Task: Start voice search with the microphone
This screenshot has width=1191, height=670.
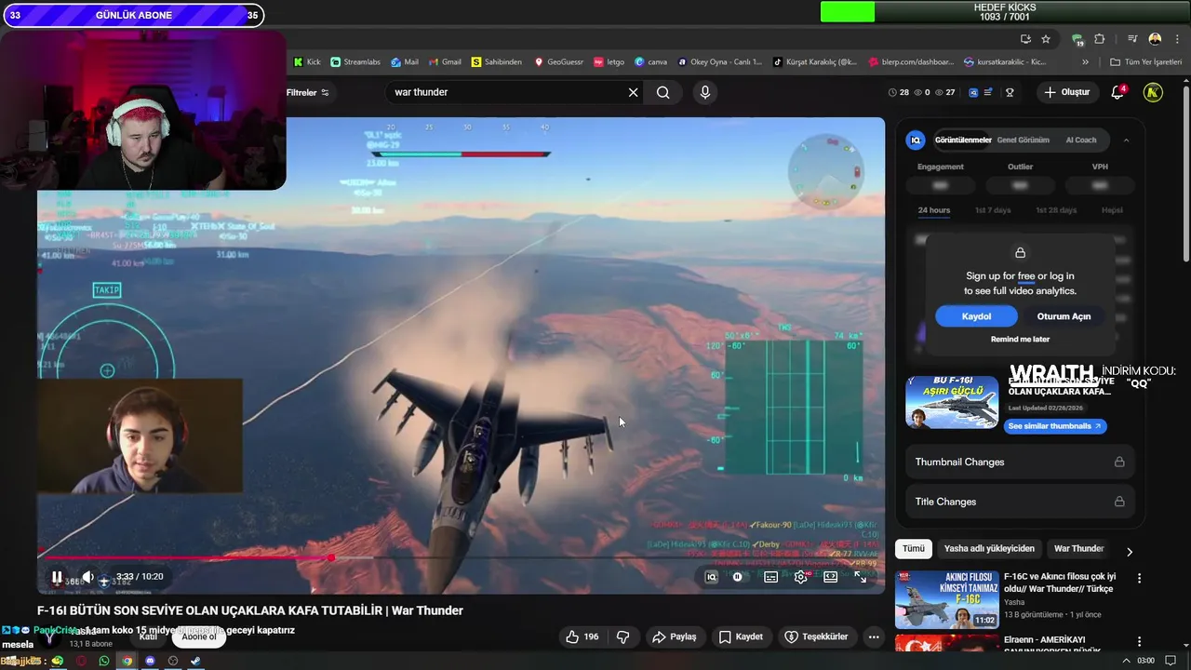Action: pyautogui.click(x=705, y=92)
